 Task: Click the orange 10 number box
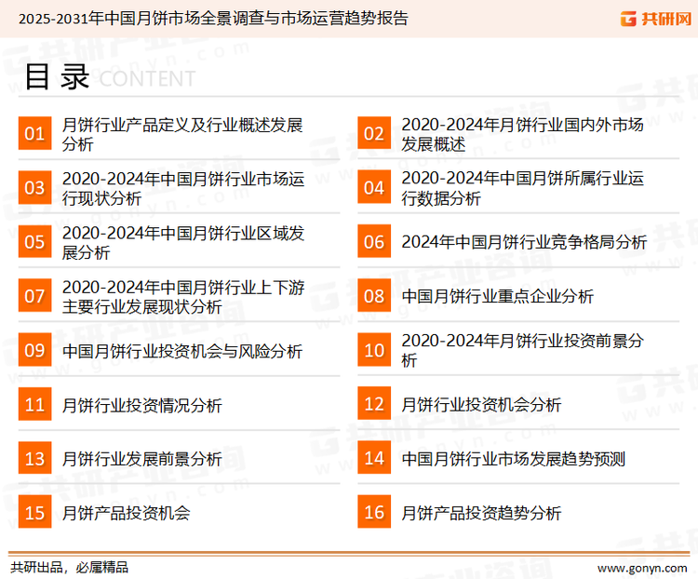374,350
